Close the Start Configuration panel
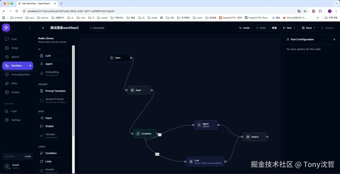Screen dimensions: 340x174 click(x=334, y=39)
